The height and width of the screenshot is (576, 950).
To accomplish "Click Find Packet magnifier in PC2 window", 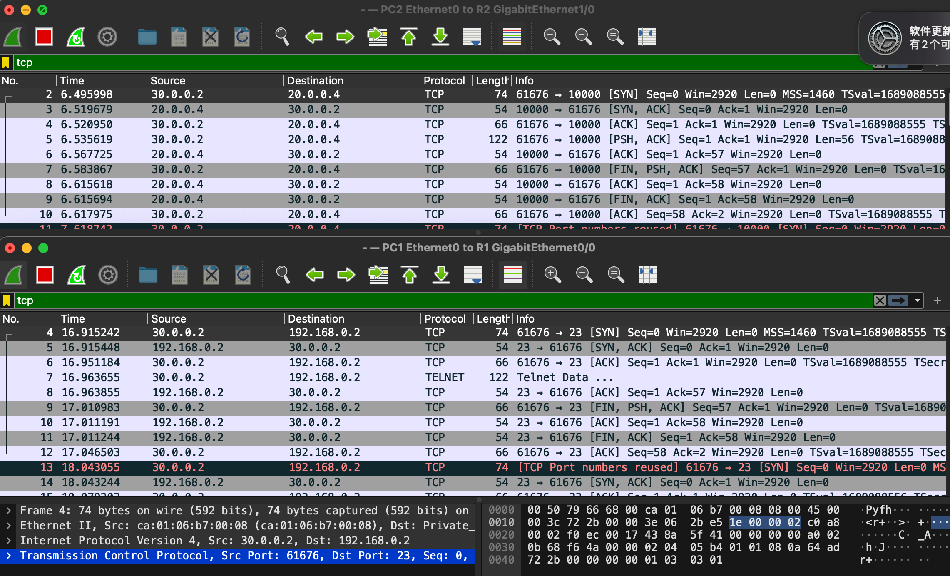I will (282, 37).
